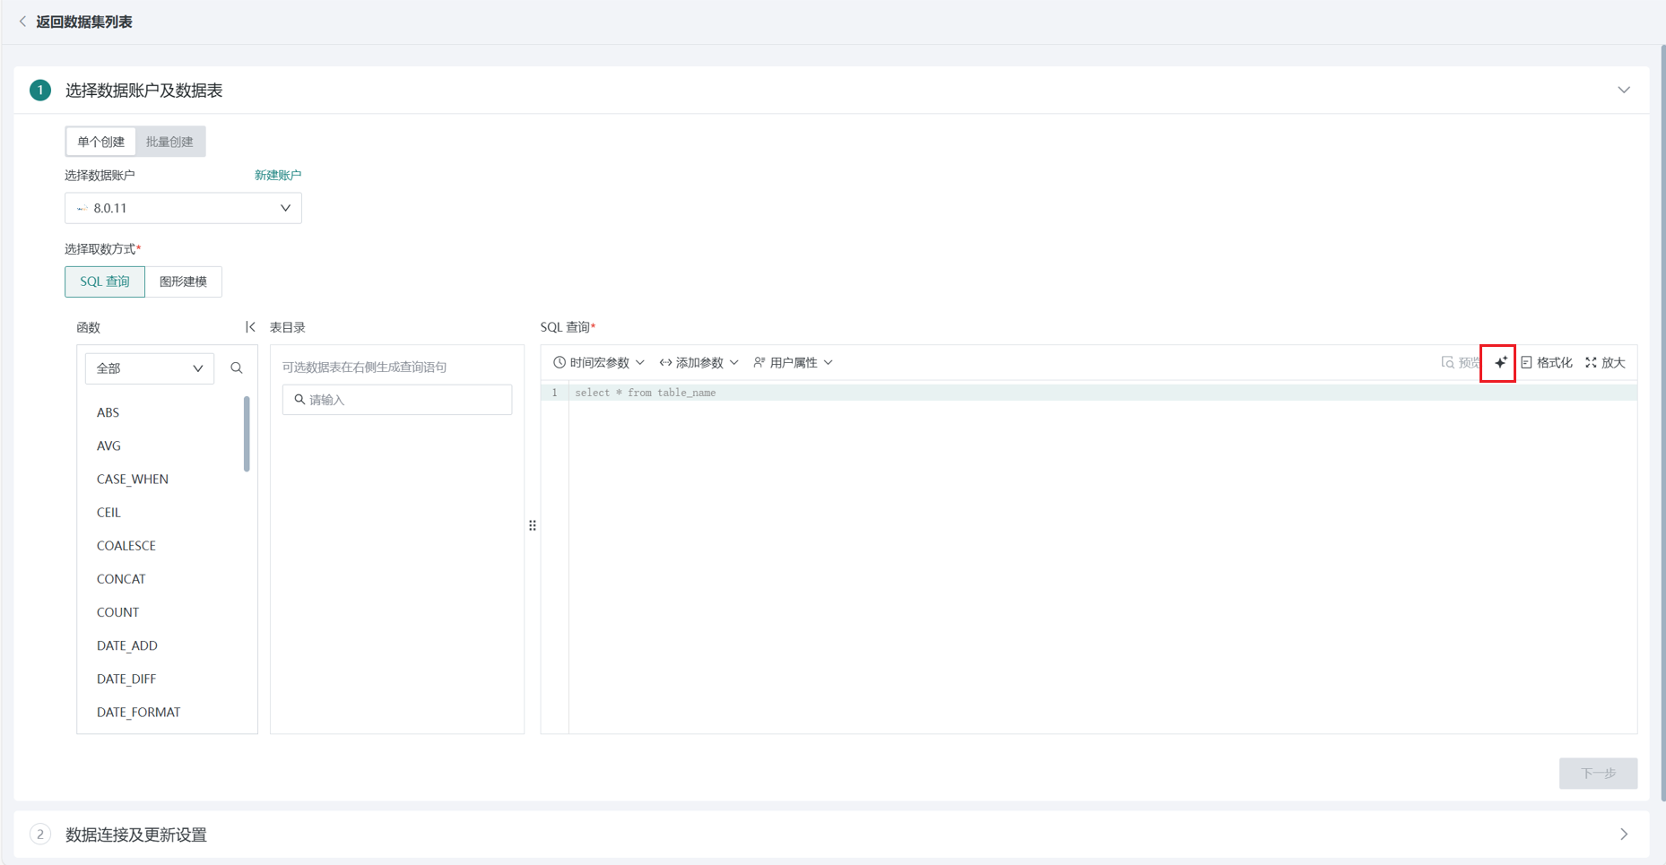
Task: Switch to 批量创建 batch creation mode
Action: 169,142
